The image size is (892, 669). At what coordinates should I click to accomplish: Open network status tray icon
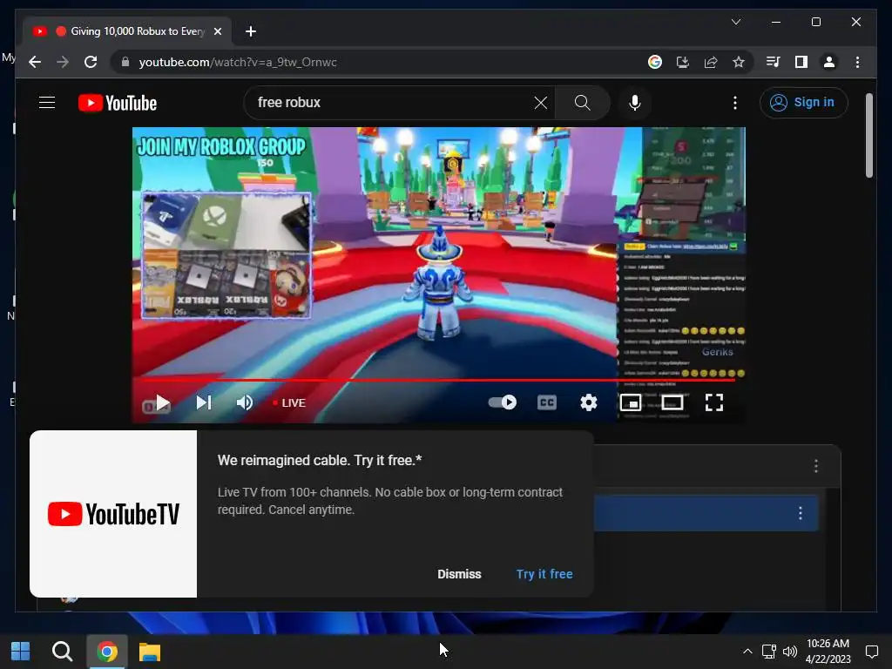coord(769,652)
